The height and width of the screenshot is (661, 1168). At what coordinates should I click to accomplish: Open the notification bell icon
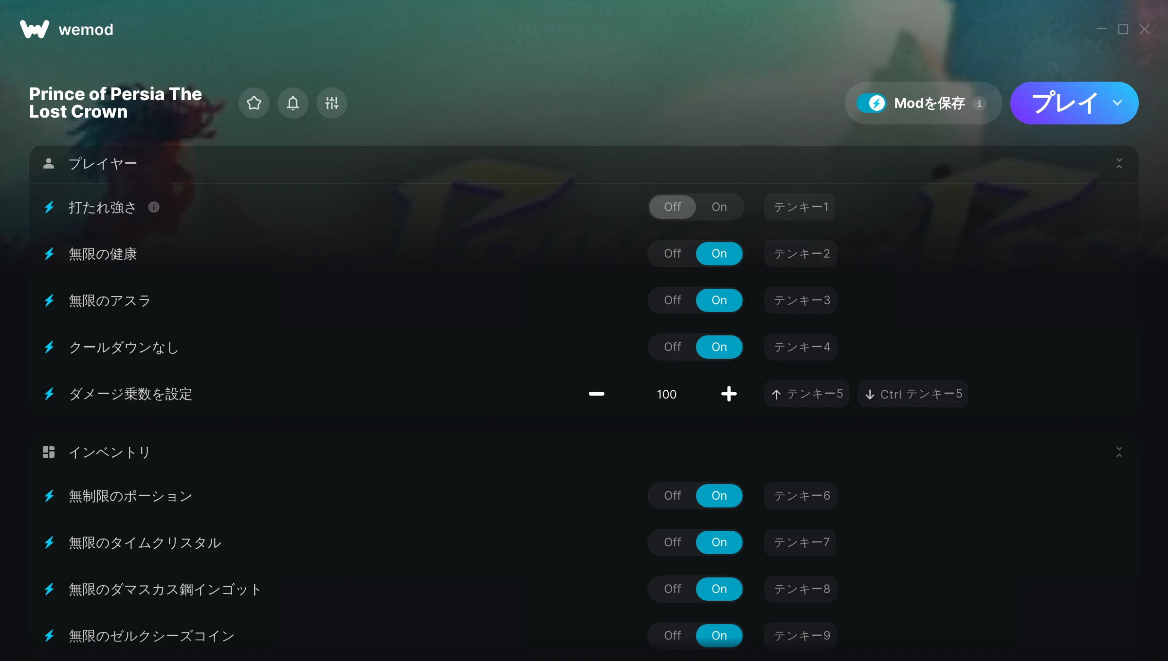point(293,103)
